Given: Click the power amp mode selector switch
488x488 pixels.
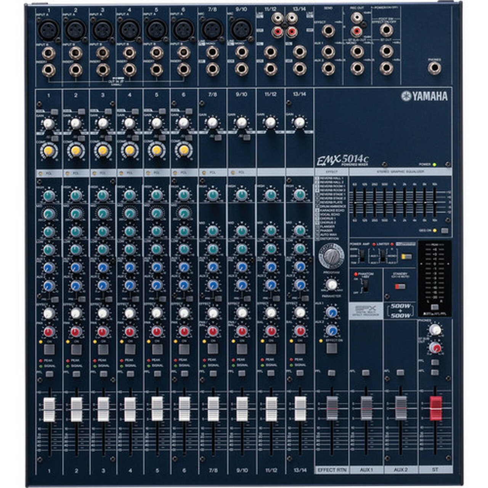Looking at the screenshot, I should 382,255.
